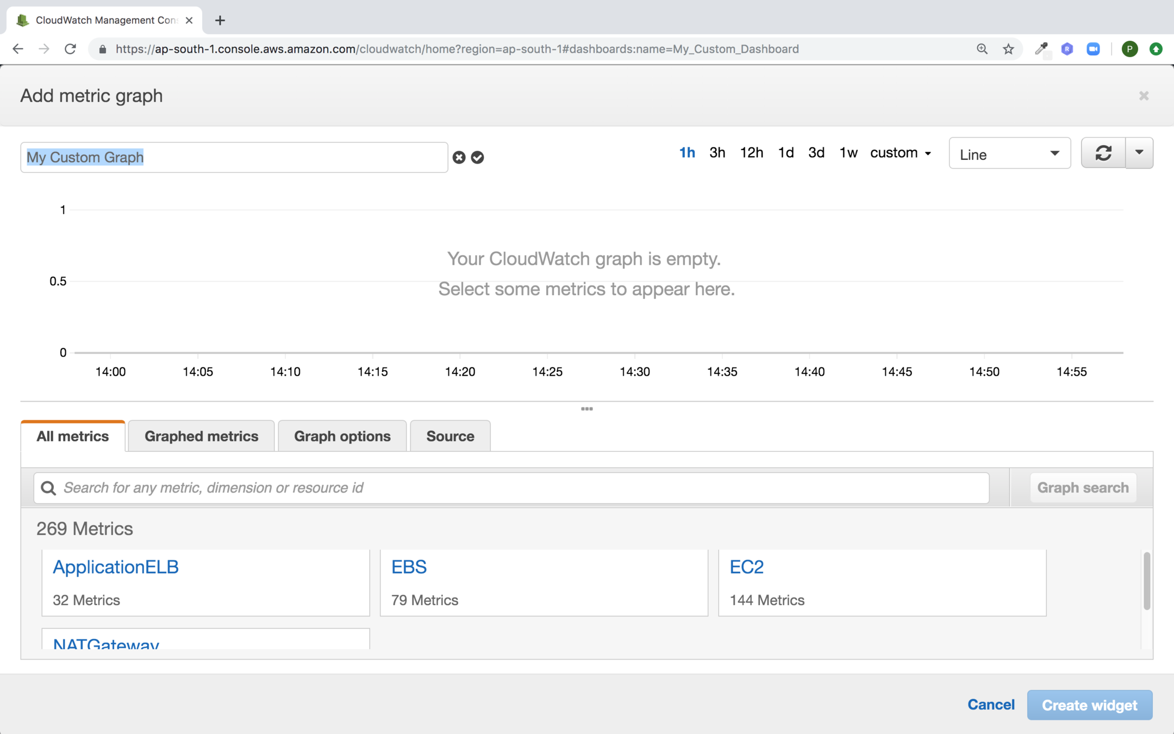Image resolution: width=1174 pixels, height=734 pixels.
Task: Click the graph refresh icon button
Action: click(x=1103, y=153)
